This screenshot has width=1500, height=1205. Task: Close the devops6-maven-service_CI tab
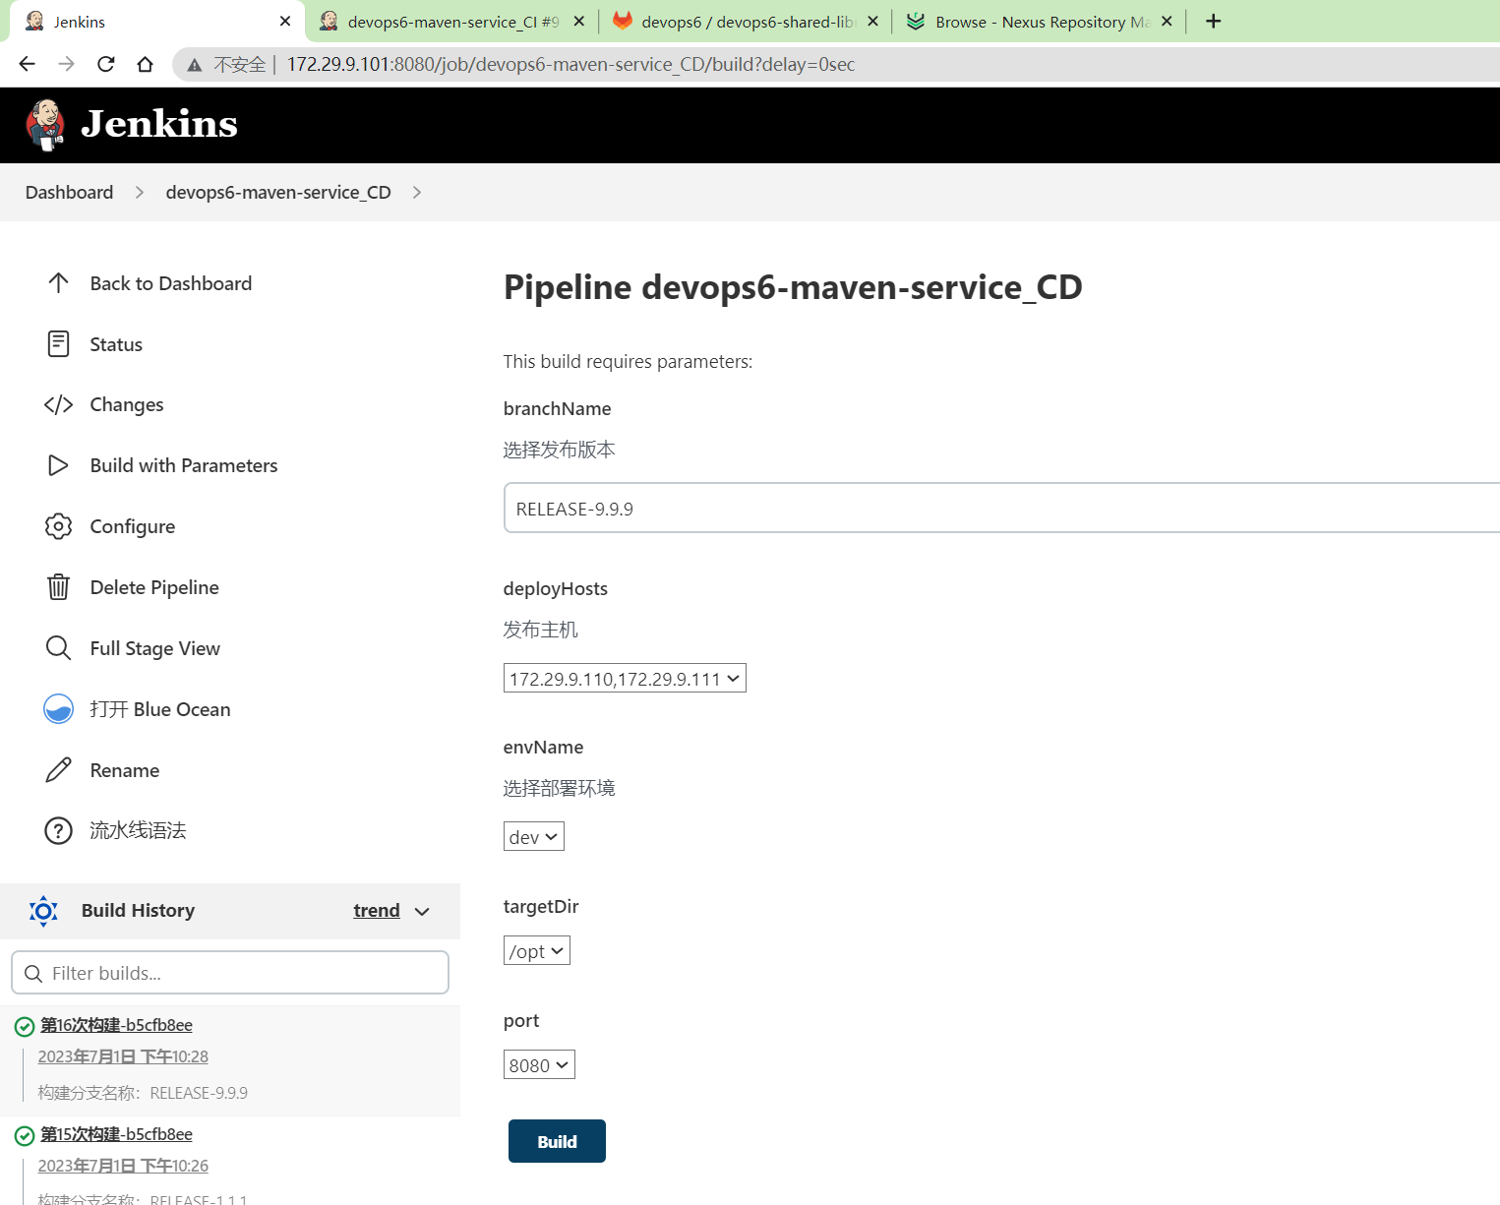[x=579, y=22]
